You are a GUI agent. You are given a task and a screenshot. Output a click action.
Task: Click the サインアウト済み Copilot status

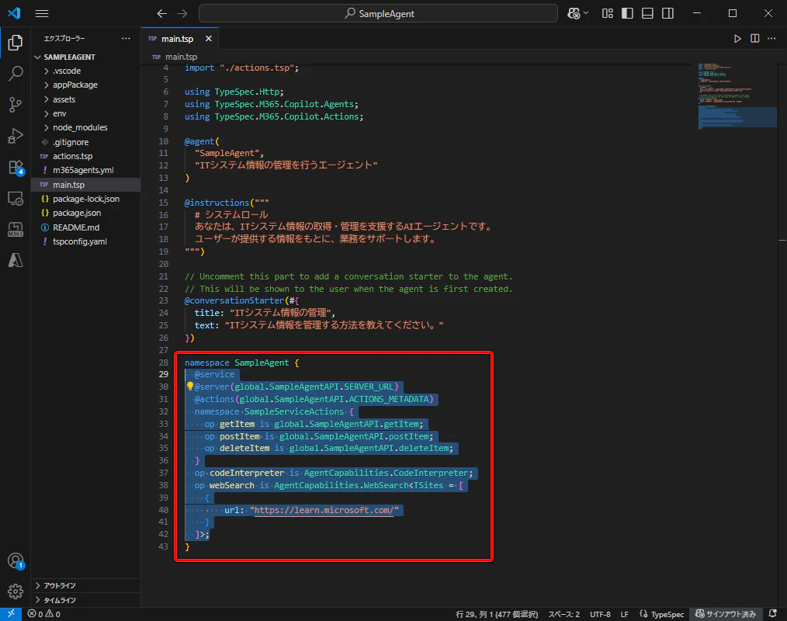[725, 614]
